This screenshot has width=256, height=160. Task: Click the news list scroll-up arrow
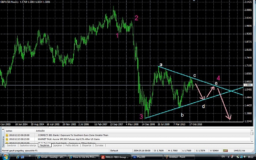[x=252, y=130]
